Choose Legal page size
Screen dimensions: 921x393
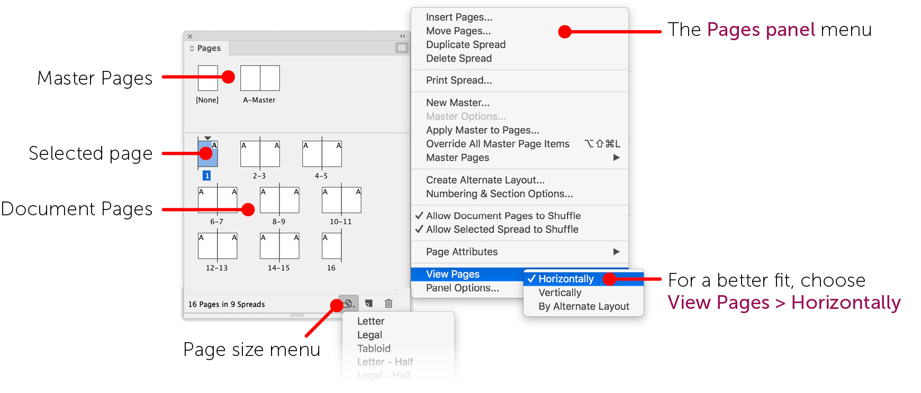click(x=398, y=335)
